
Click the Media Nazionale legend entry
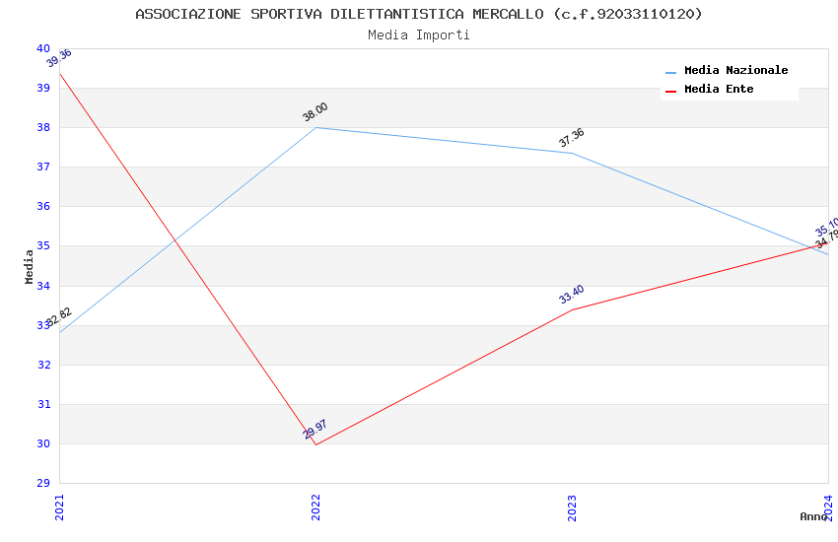point(735,71)
